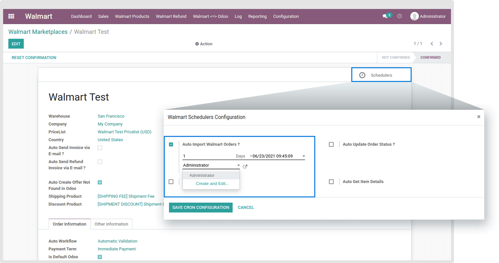Click the NOT CONFIRMED status stage
The image size is (499, 263).
396,58
